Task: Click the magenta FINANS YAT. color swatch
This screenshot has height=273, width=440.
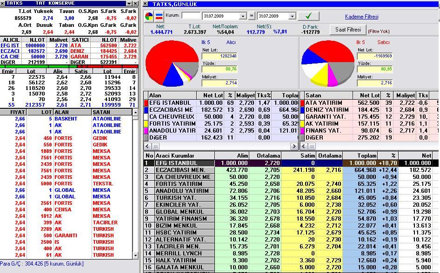Action: tap(302, 131)
